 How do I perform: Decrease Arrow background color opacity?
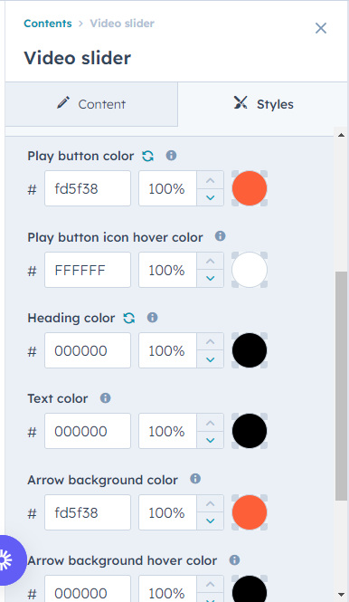click(x=210, y=521)
